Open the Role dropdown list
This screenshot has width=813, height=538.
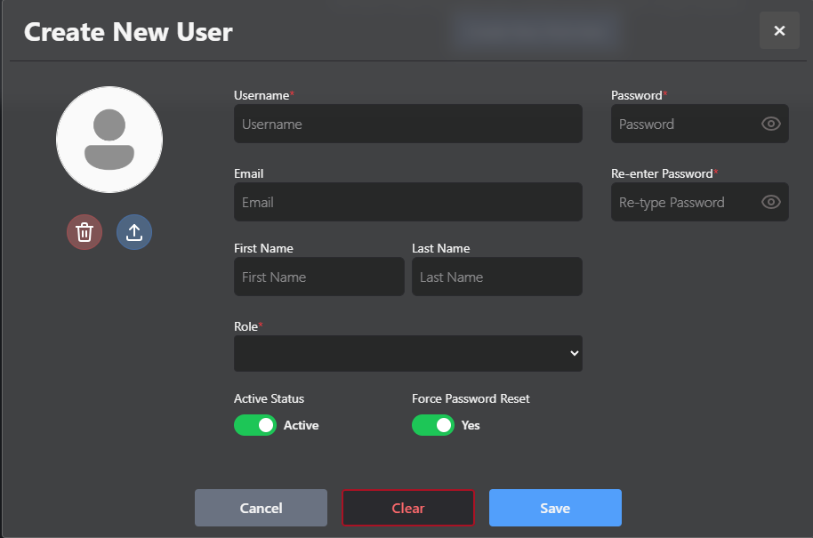coord(407,353)
